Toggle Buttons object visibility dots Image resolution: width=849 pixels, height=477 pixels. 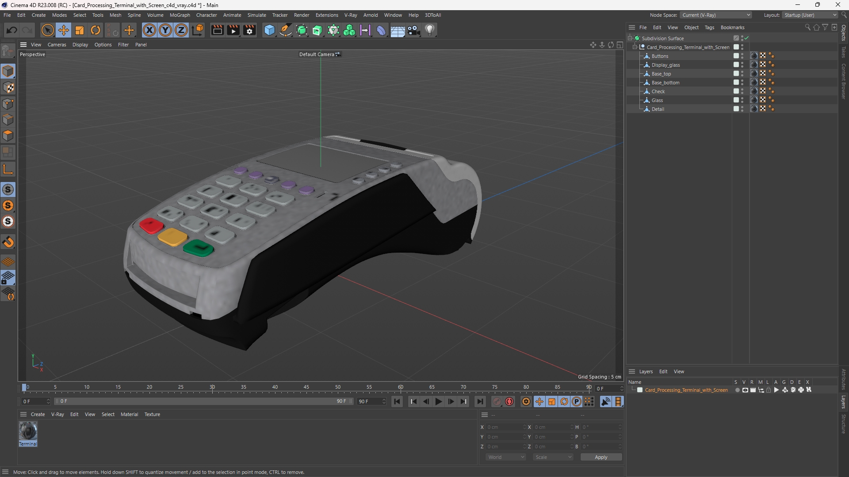pos(742,56)
